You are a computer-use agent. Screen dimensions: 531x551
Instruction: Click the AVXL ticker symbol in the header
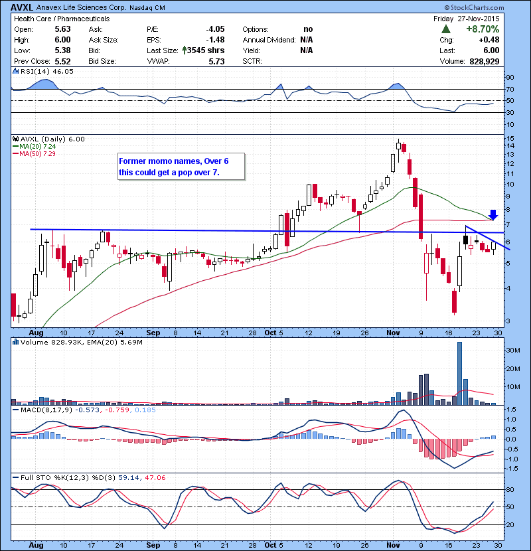coord(22,7)
